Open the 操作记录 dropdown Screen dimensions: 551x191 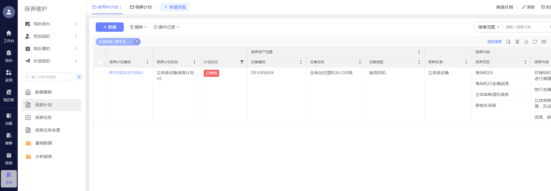(x=167, y=27)
